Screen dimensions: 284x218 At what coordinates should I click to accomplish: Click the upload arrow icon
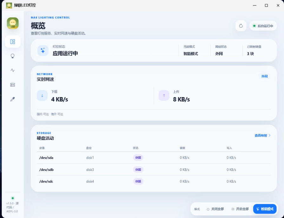[164, 95]
